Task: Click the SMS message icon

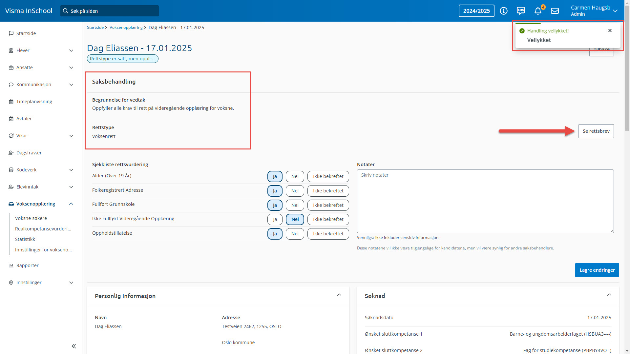Action: click(521, 11)
